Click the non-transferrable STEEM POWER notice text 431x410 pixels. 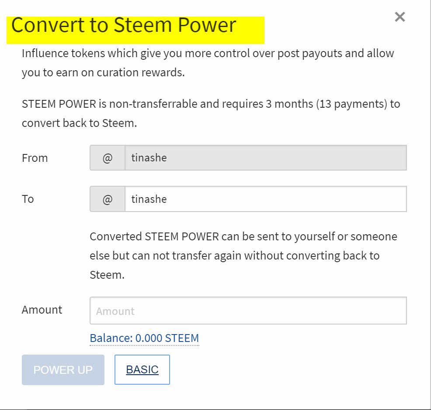tap(211, 113)
